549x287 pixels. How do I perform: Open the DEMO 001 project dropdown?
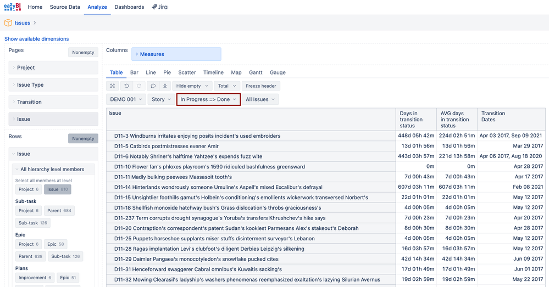point(126,99)
